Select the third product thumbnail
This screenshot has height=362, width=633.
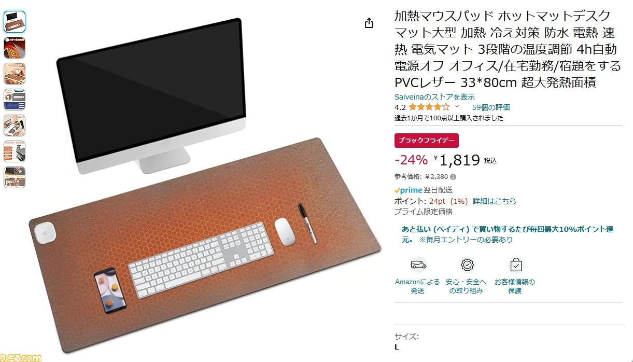coord(15,73)
